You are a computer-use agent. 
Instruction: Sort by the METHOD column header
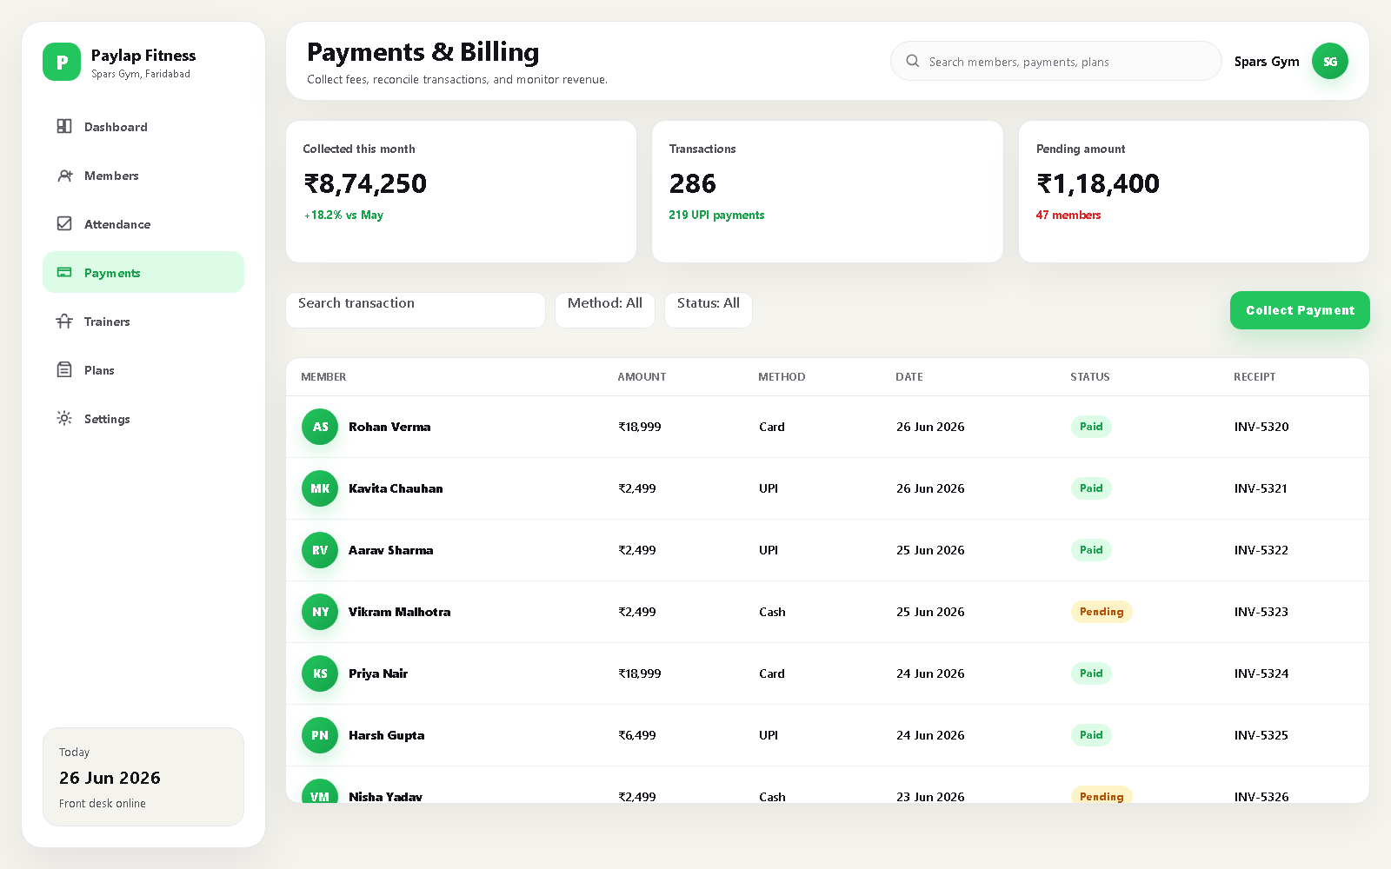782,376
